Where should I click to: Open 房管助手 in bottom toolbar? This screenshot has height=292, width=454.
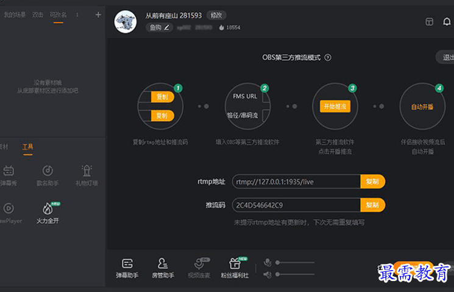point(163,268)
